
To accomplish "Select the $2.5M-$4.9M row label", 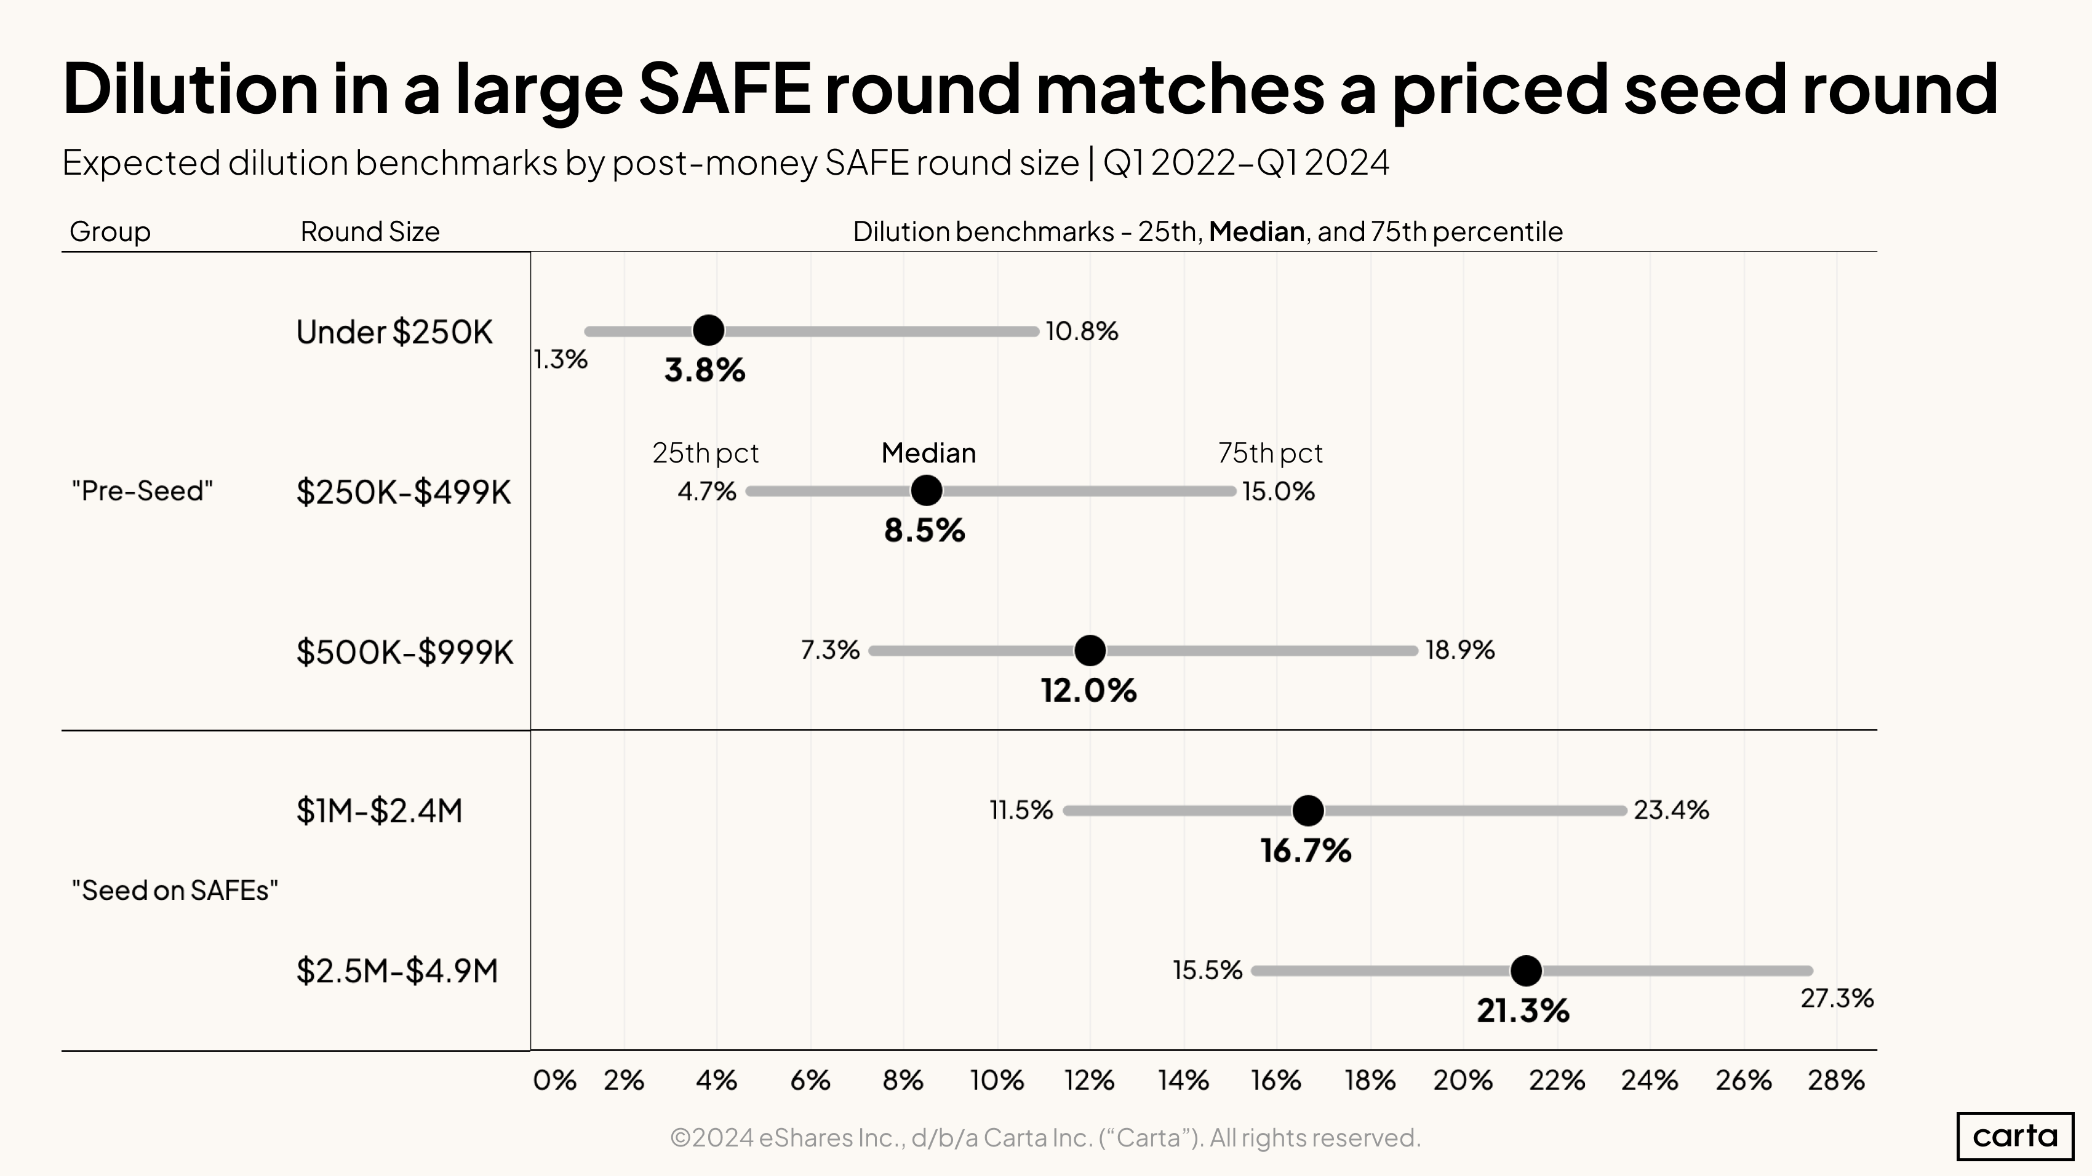I will [396, 971].
